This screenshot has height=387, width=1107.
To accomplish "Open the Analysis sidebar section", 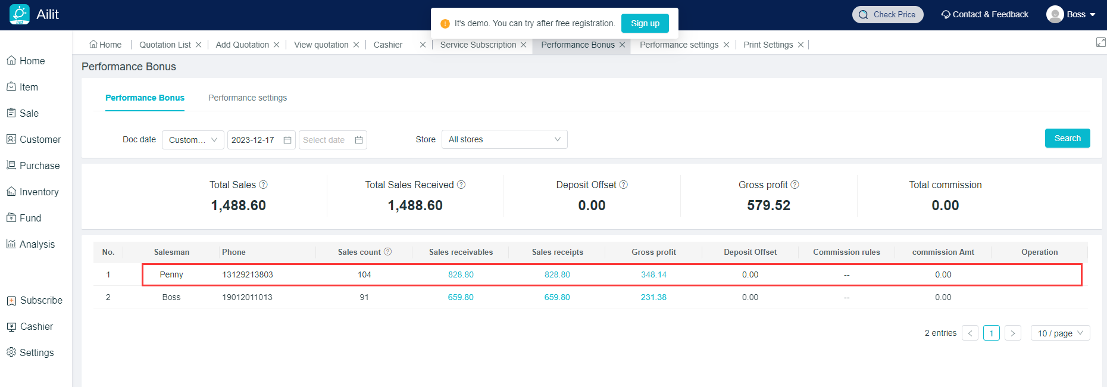I will point(37,244).
